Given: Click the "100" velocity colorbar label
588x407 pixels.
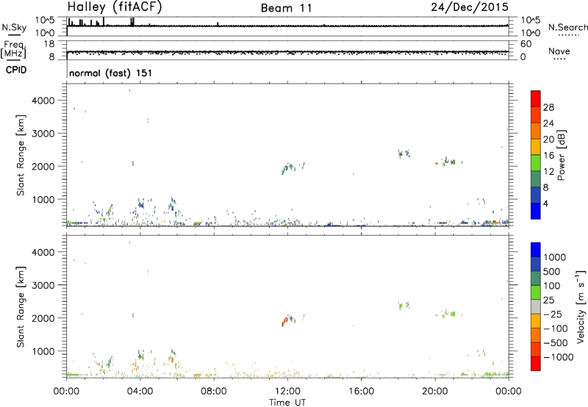Looking at the screenshot, I should point(552,286).
